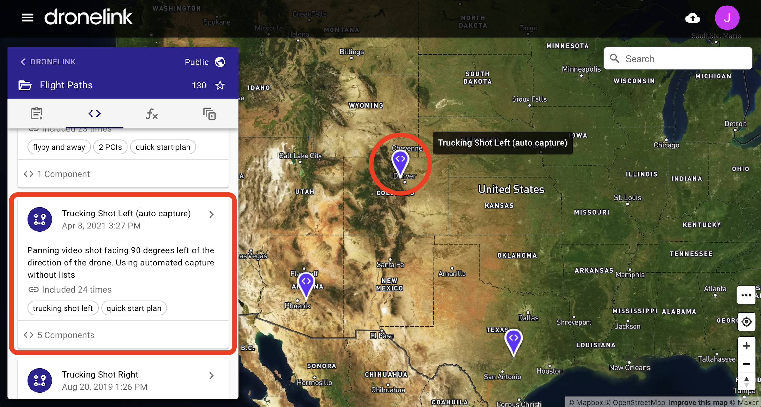Click into the map Search field
Screen dimensions: 761x407
pos(678,59)
